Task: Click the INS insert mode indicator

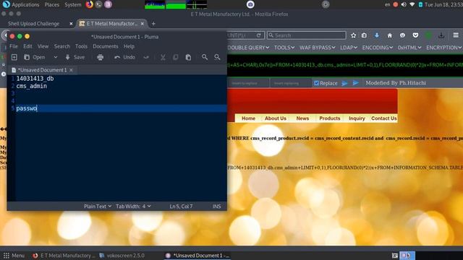Action: click(217, 207)
